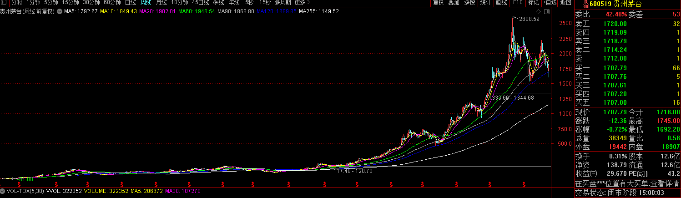The height and width of the screenshot is (198, 681).
Task: Switch to 年线 yearly chart
Action: [233, 3]
